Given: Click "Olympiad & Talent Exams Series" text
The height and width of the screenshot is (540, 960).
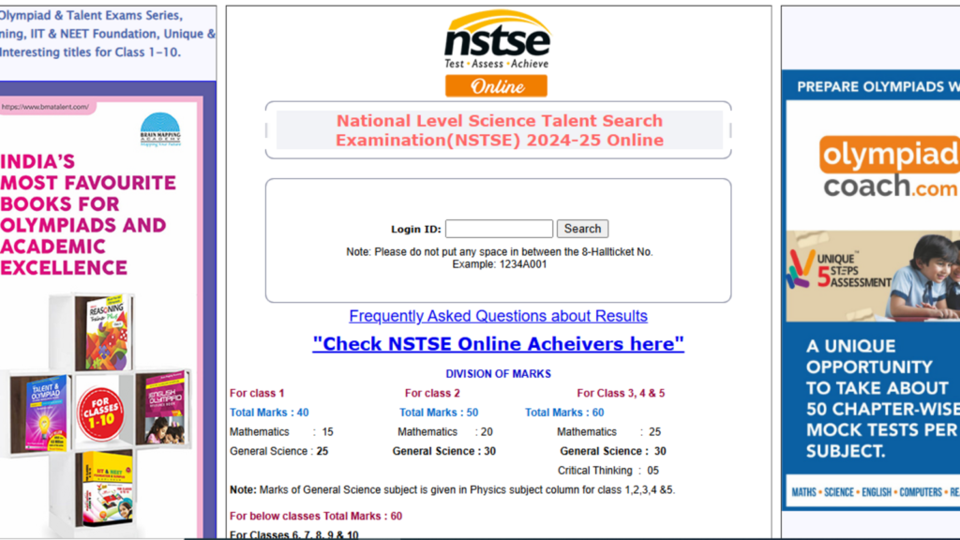Looking at the screenshot, I should pyautogui.click(x=91, y=15).
